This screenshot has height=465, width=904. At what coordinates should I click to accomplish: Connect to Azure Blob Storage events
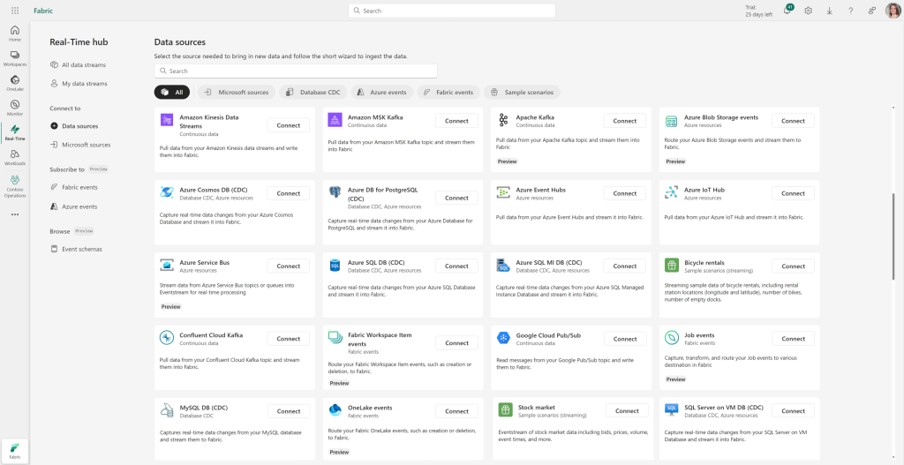pos(794,121)
